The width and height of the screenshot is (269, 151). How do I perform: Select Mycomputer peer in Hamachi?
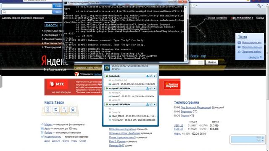click(132, 120)
